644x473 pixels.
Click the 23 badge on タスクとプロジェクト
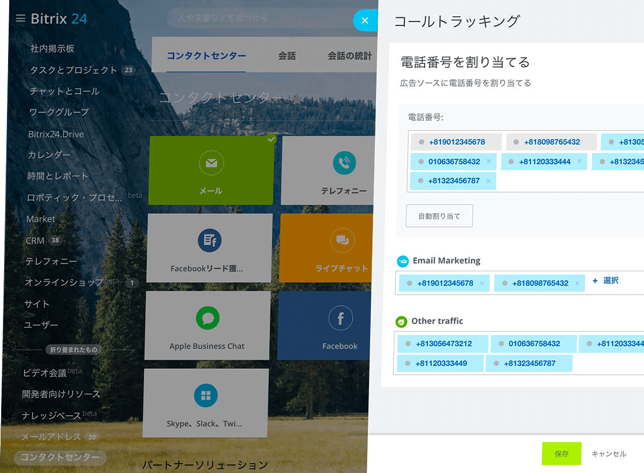click(x=129, y=70)
